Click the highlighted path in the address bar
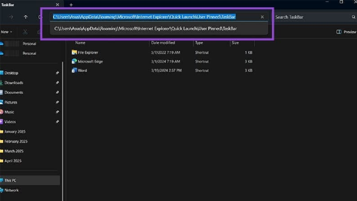357x201 pixels. point(144,17)
